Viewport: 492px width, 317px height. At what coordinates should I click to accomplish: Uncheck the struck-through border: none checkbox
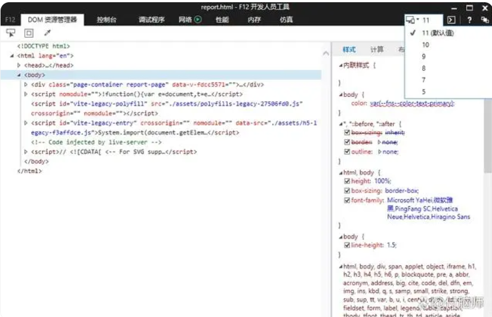pyautogui.click(x=347, y=142)
